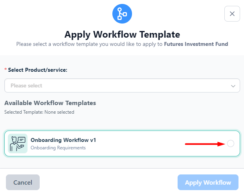Click the blue workflow branch icon
The height and width of the screenshot is (196, 244).
click(x=122, y=14)
